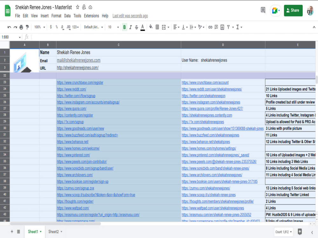Open the Borders tool
The image size is (318, 238).
coord(157,27)
